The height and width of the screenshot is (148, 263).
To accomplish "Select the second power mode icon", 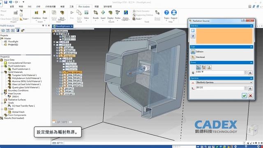I will coord(204,67).
